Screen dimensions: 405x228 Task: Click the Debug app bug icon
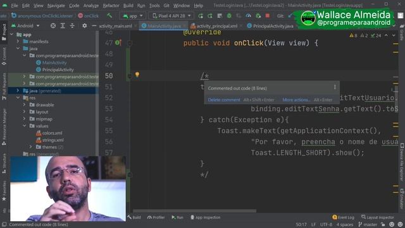pyautogui.click(x=229, y=16)
